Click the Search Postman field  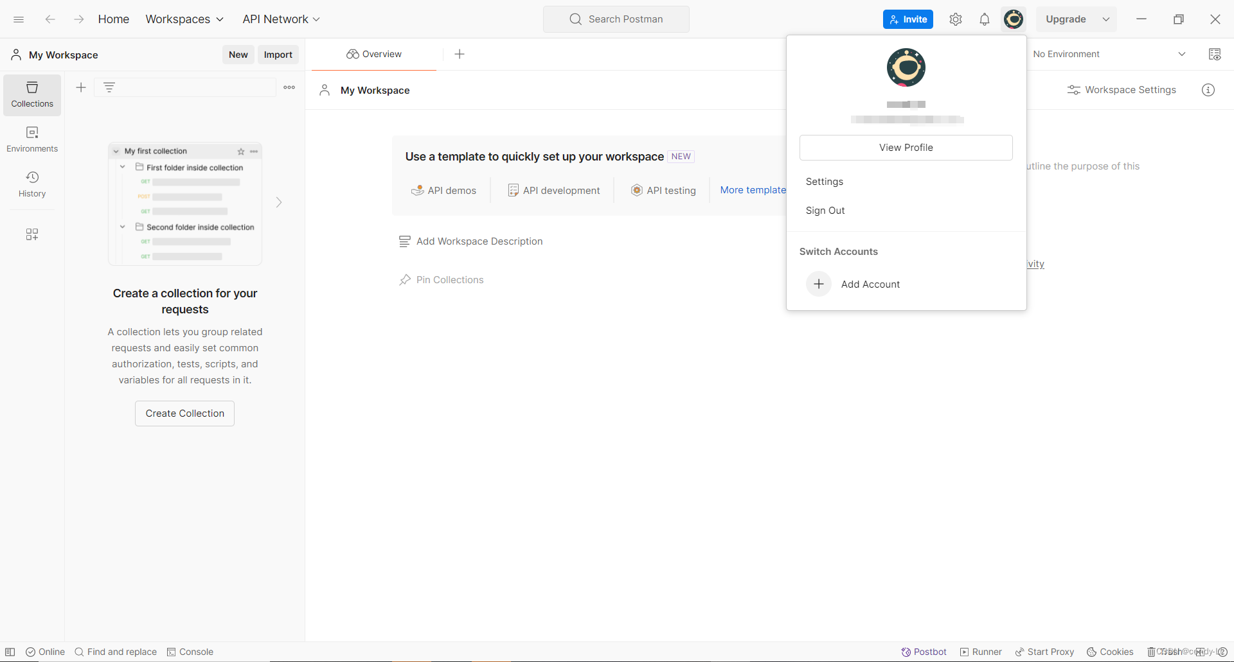[616, 19]
